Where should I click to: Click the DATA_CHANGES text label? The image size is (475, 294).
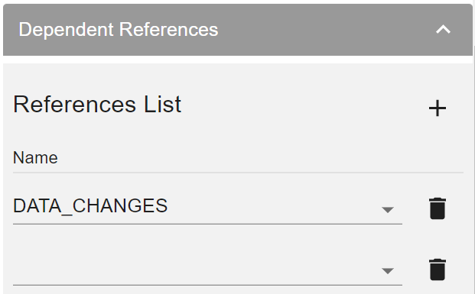point(90,206)
